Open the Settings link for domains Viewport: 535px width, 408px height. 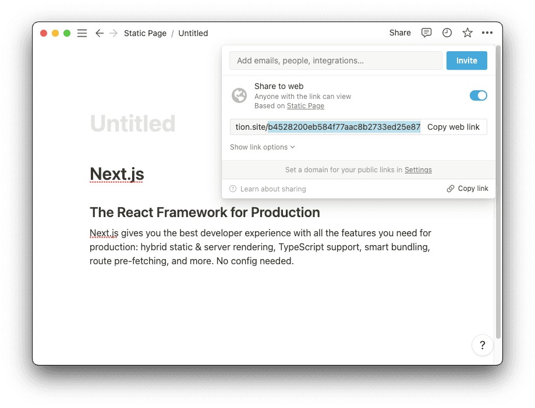(418, 170)
